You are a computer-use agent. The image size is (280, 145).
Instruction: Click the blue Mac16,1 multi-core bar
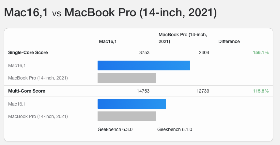point(132,104)
